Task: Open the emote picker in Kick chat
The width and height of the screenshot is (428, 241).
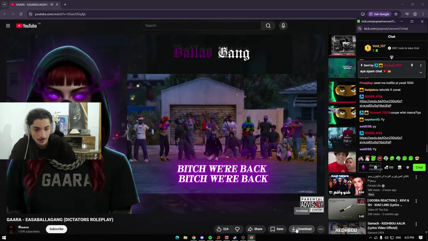Action: (x=376, y=167)
